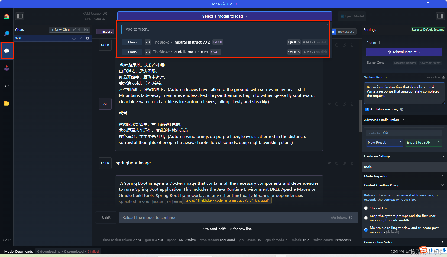Select Keep system prompt, truncate middle option
The height and width of the screenshot is (257, 447).
[x=366, y=218]
